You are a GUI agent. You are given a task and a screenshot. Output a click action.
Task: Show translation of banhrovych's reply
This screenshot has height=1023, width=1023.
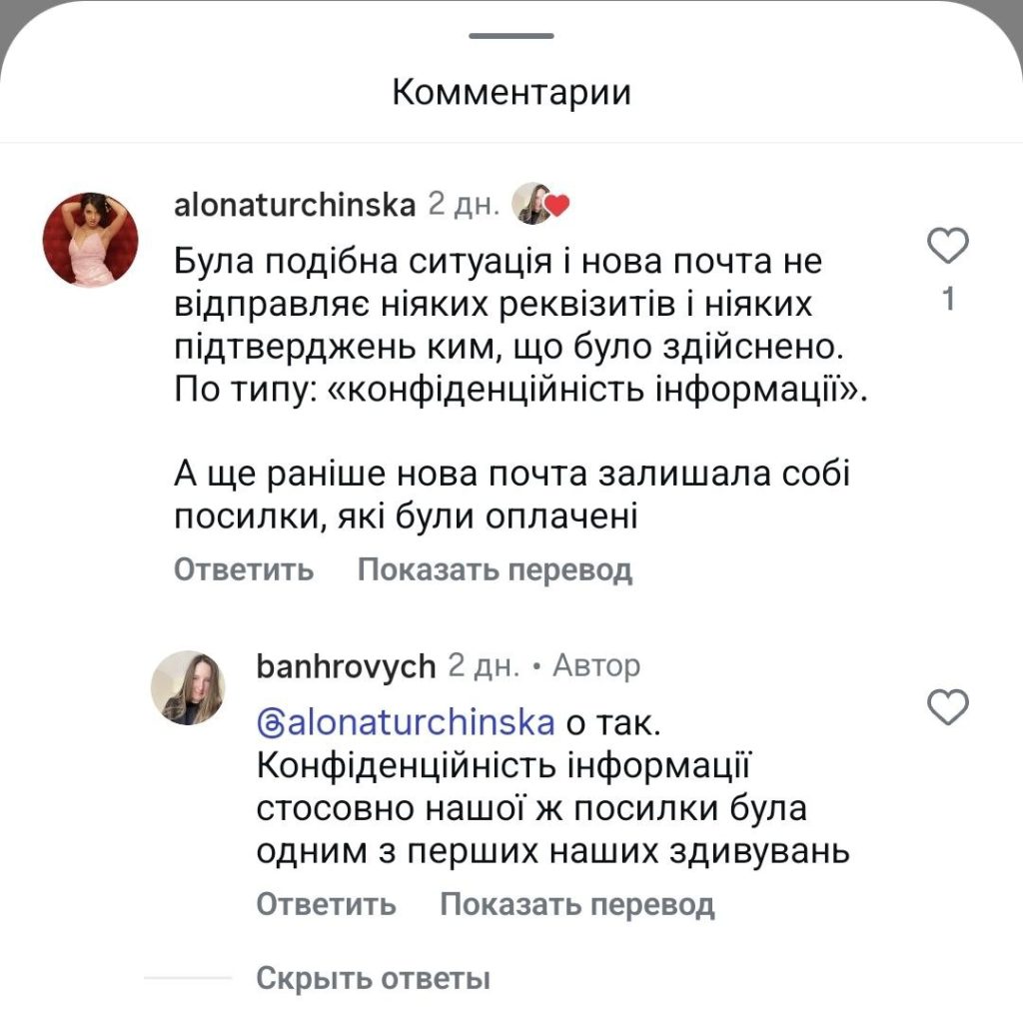click(577, 905)
